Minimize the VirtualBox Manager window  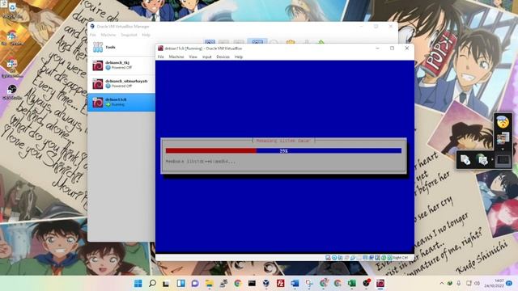pyautogui.click(x=361, y=27)
